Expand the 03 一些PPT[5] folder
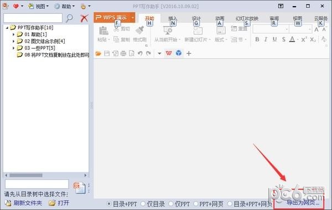 (13, 48)
